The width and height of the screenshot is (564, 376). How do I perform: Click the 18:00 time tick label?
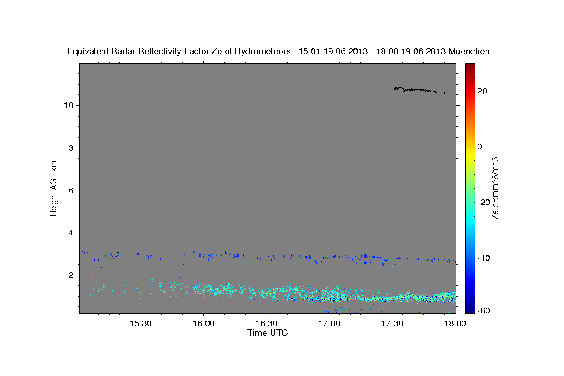(x=455, y=324)
